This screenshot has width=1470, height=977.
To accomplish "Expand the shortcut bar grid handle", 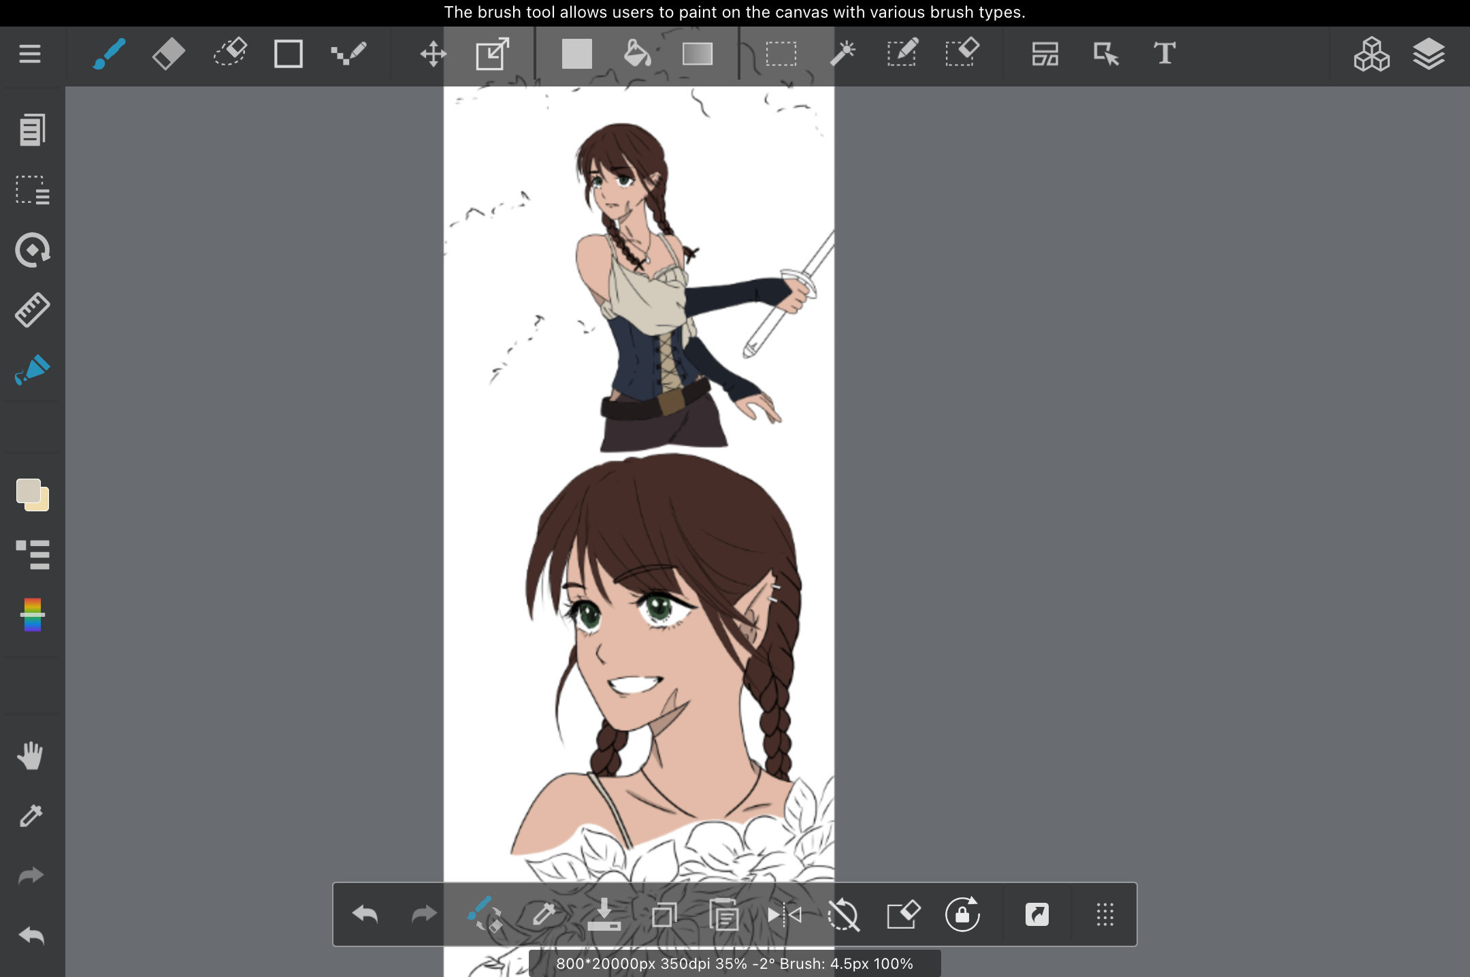I will coord(1105,914).
